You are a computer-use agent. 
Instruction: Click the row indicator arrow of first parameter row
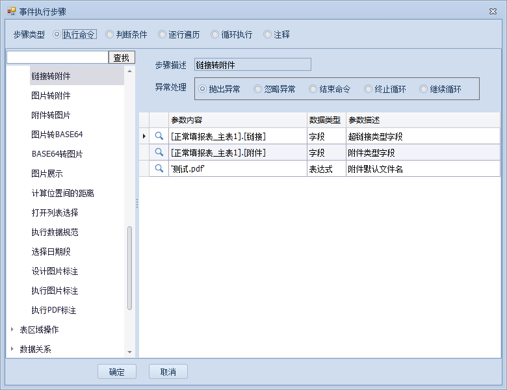[144, 136]
